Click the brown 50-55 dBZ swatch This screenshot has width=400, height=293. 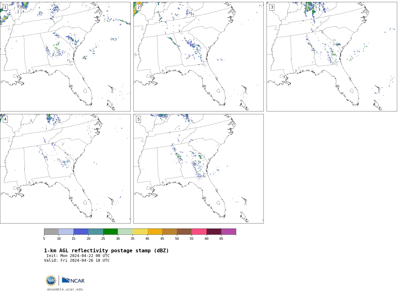point(184,232)
